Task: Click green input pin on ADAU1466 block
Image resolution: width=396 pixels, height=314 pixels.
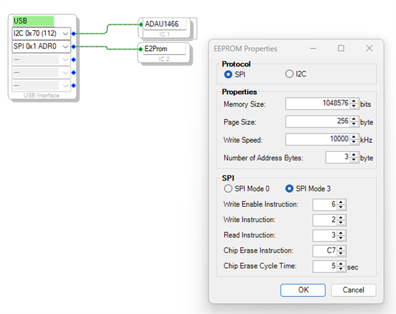Action: click(141, 24)
